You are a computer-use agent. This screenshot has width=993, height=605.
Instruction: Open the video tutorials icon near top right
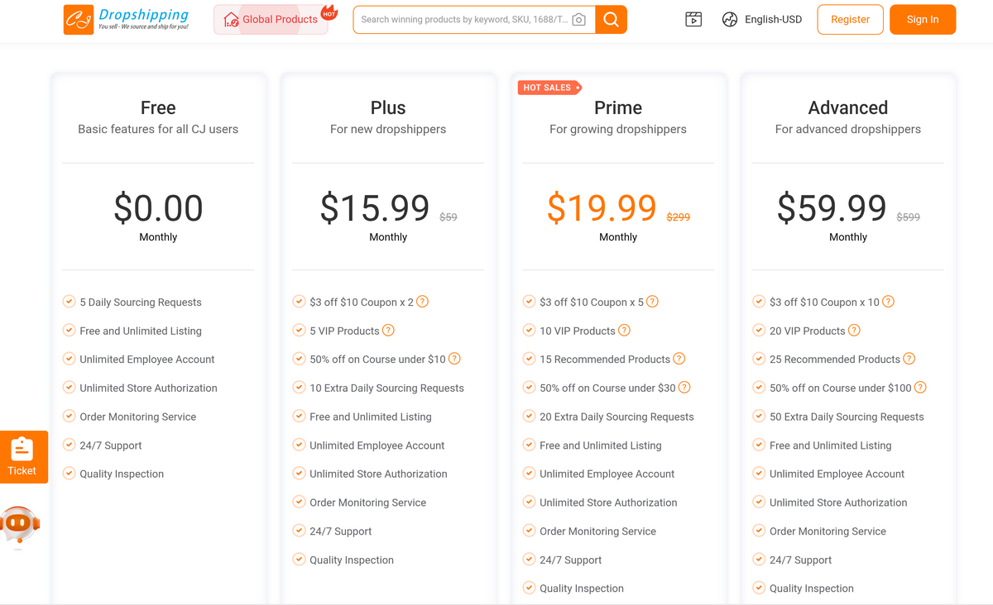pos(693,18)
